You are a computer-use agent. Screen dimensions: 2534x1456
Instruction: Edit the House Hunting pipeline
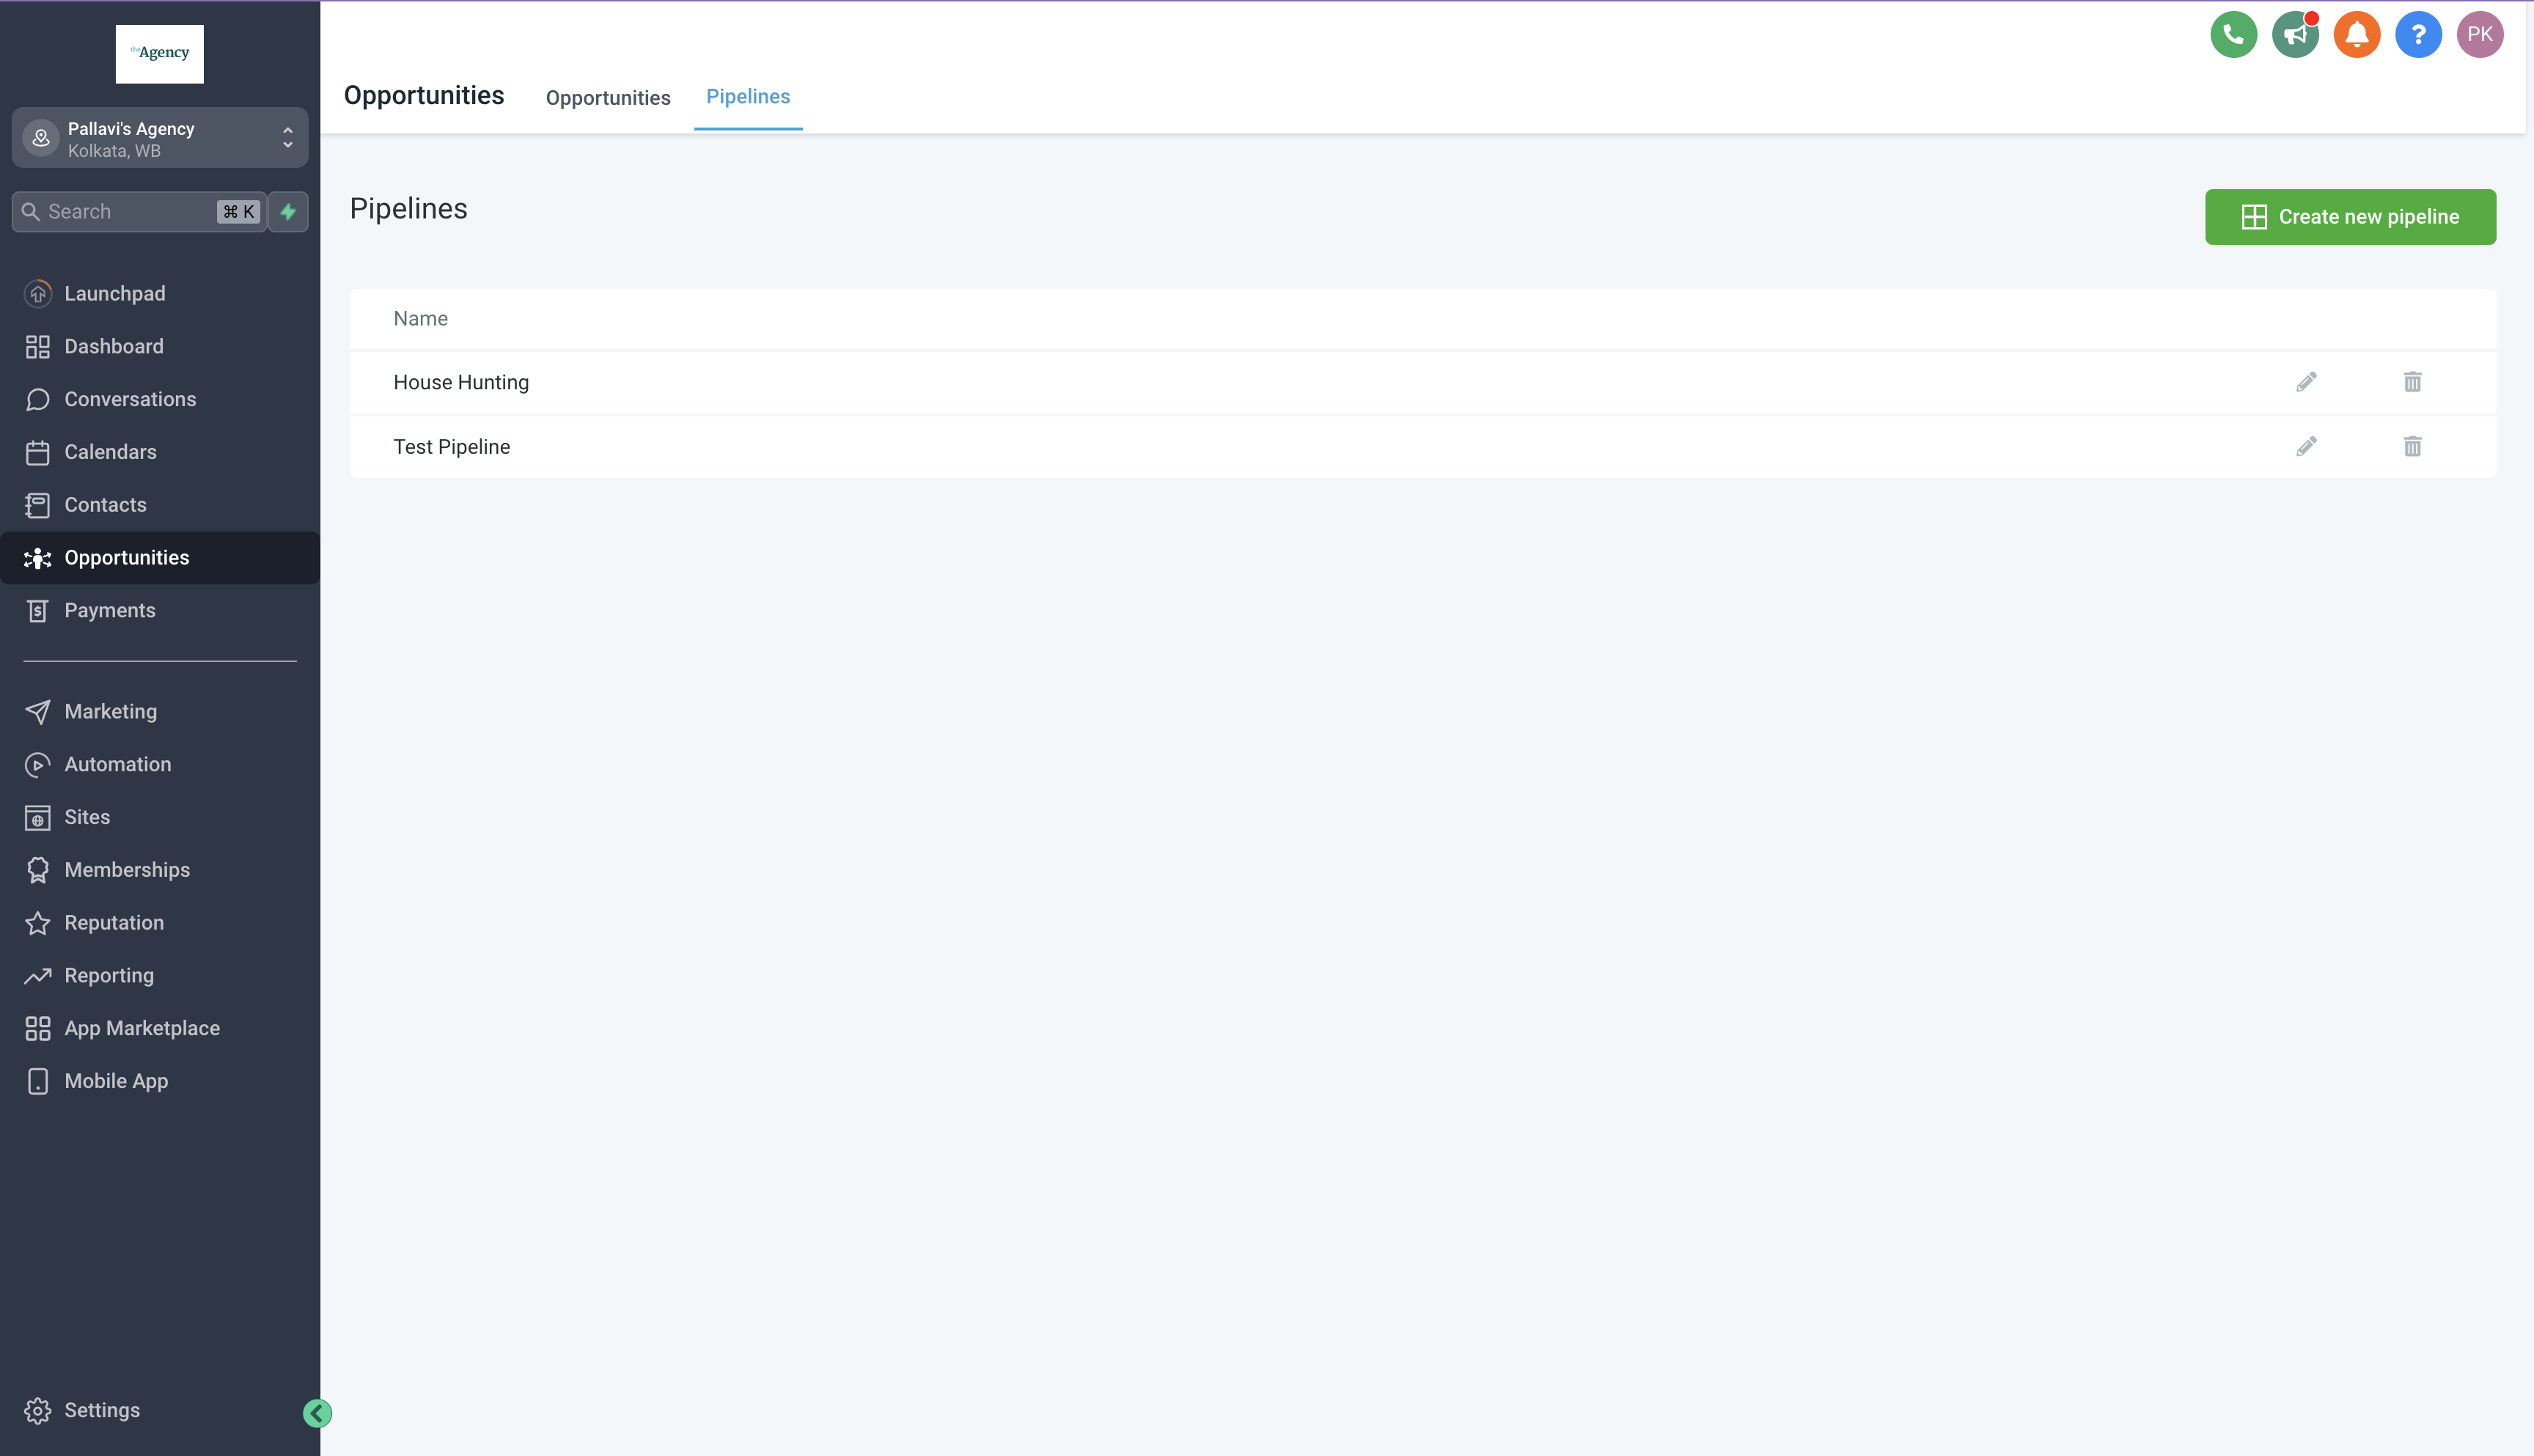click(2306, 382)
